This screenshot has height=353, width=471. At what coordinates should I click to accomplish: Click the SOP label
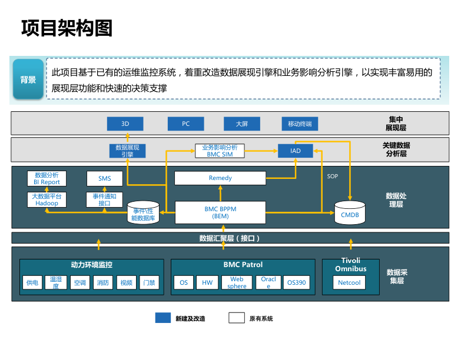(x=333, y=176)
